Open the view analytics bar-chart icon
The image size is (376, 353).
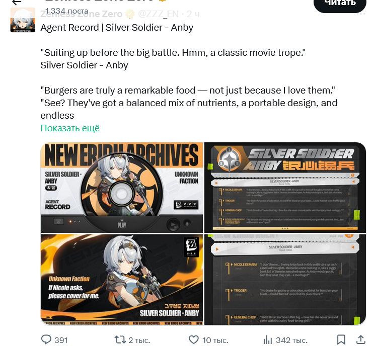coord(268,339)
